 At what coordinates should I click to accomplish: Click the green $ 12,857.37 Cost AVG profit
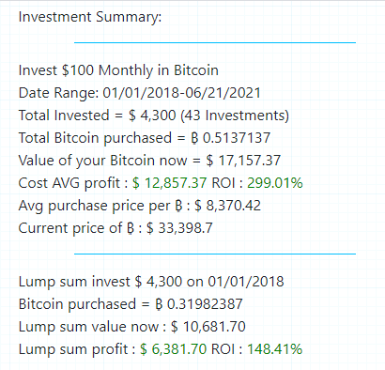click(x=169, y=183)
